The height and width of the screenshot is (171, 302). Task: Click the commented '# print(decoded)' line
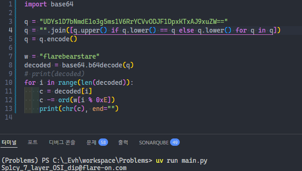click(54, 74)
